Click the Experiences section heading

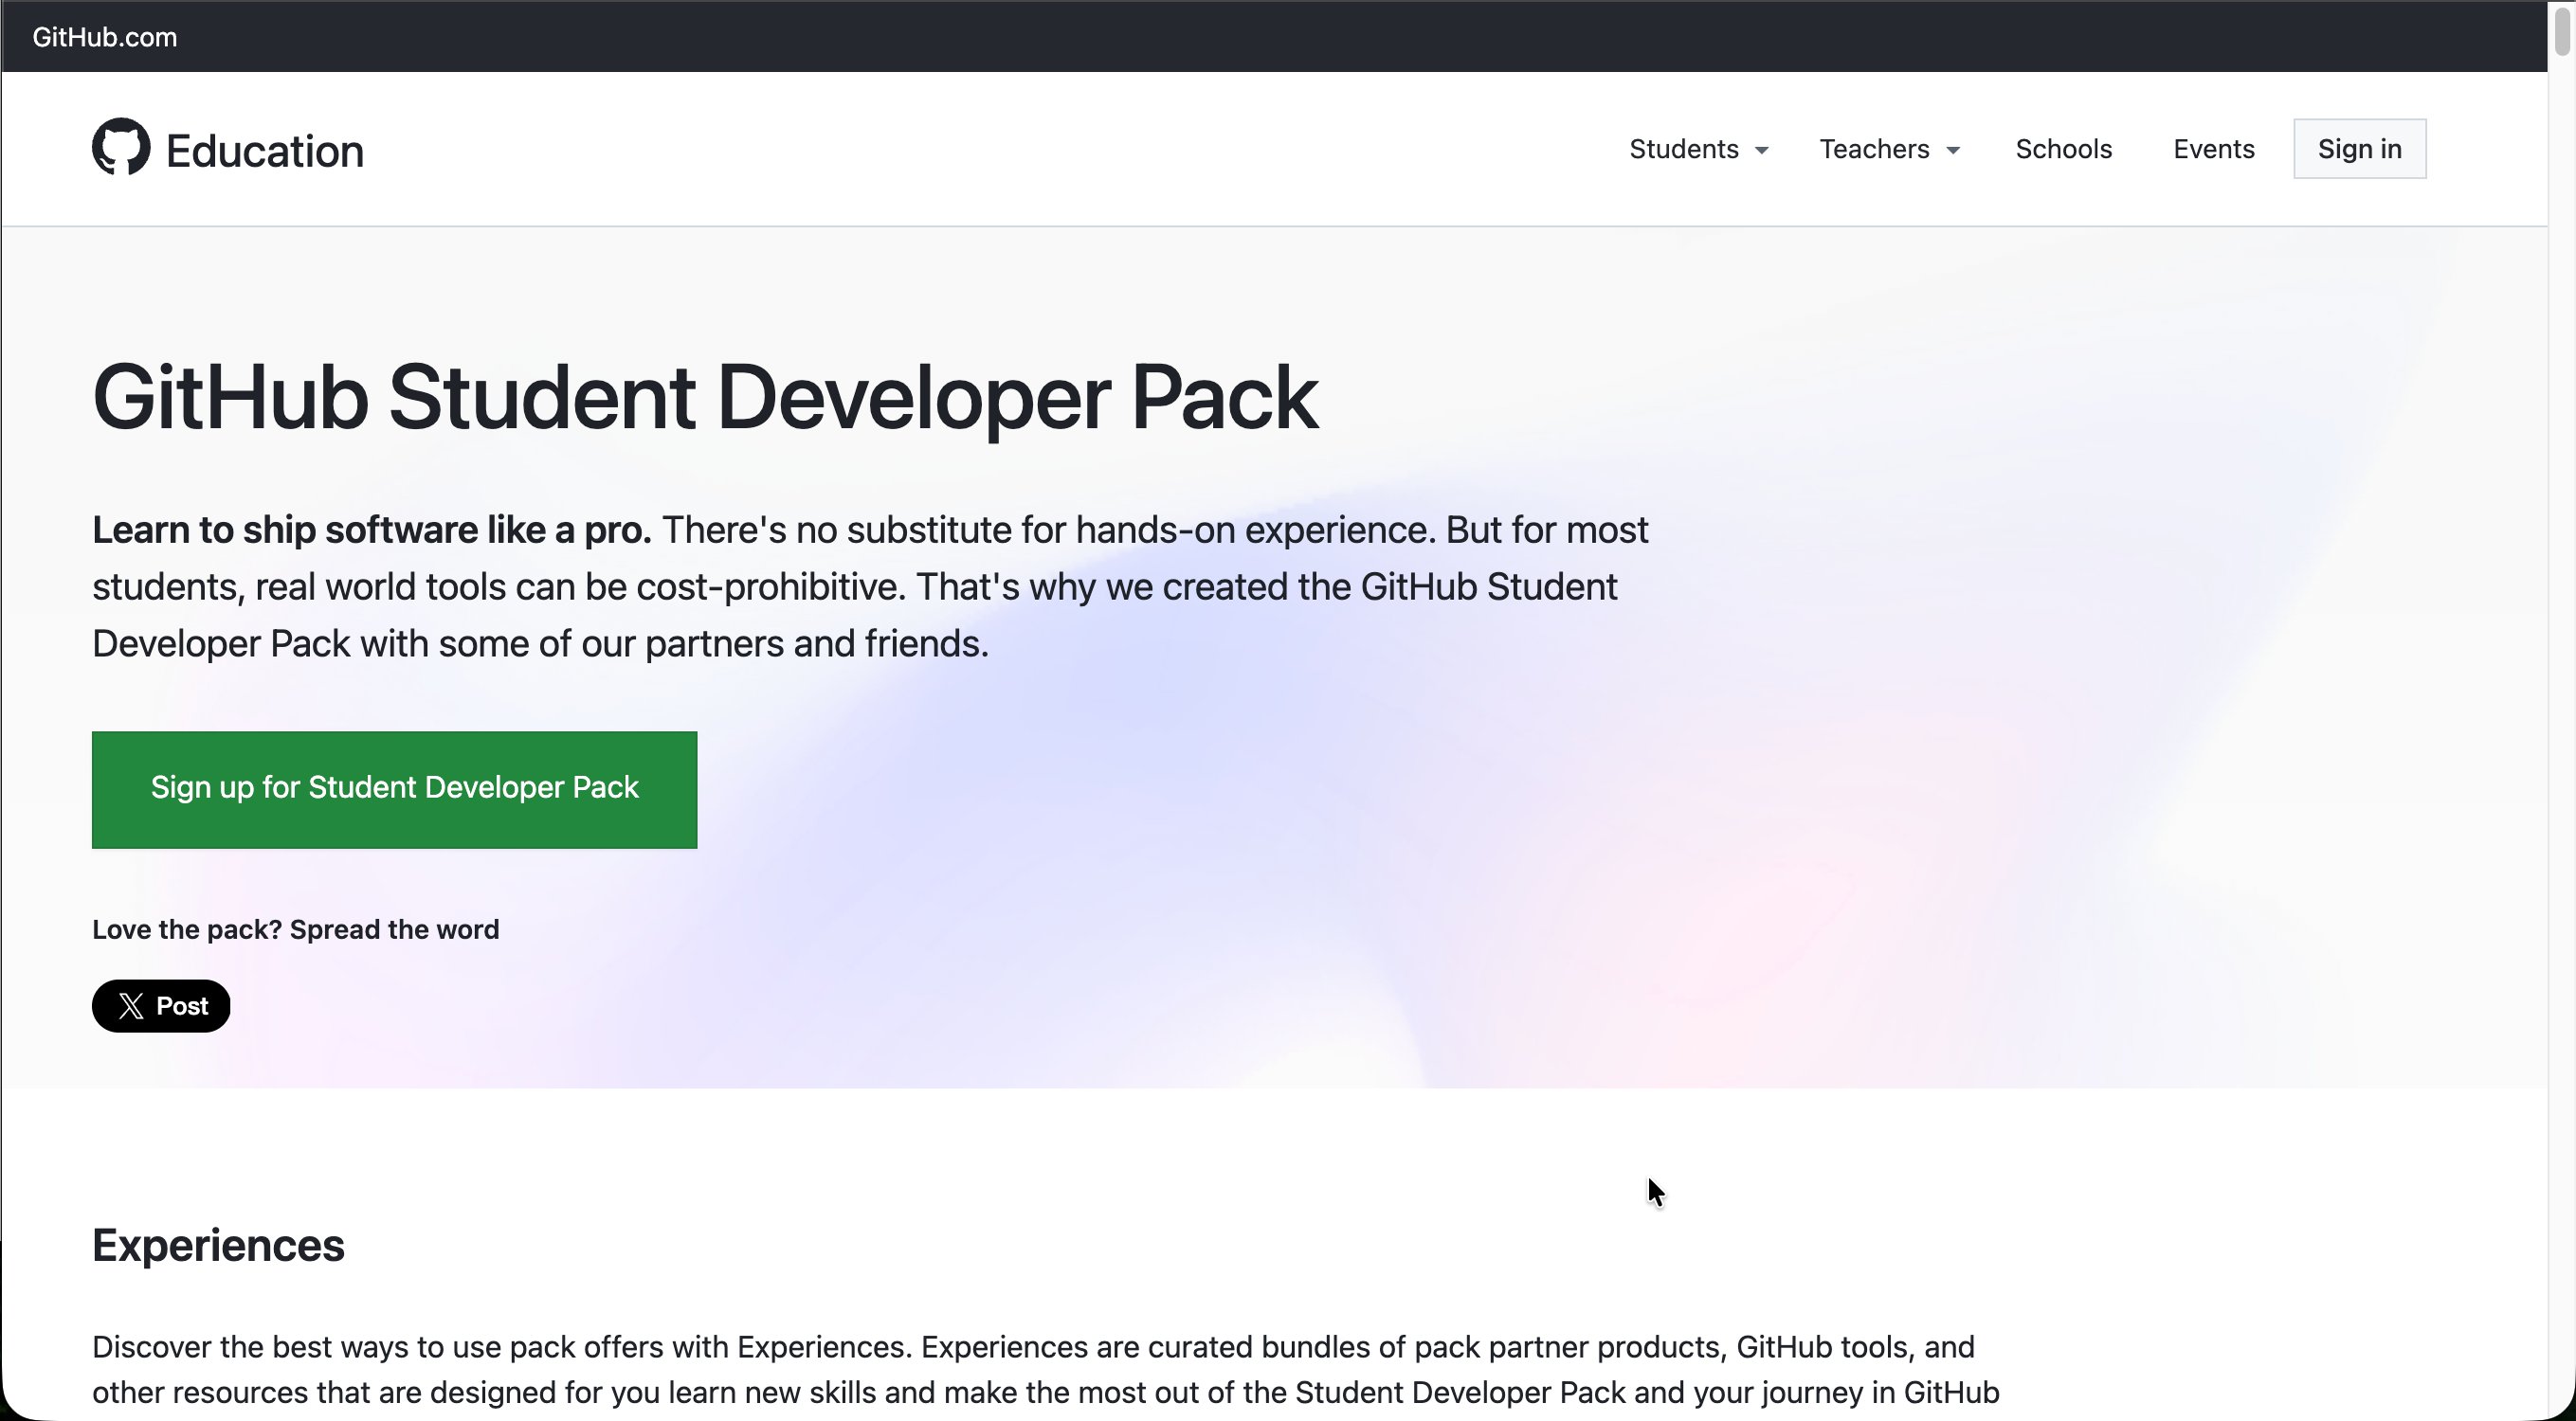218,1245
